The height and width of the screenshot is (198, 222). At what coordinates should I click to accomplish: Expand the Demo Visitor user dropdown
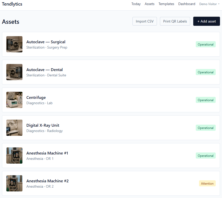point(209,4)
